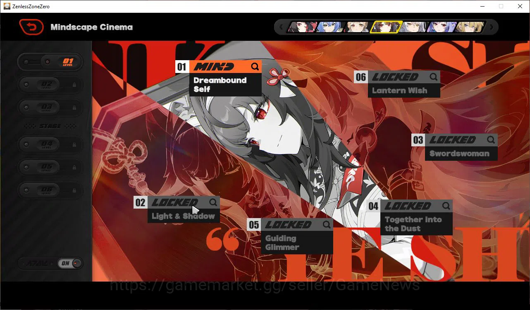Open magnifier on Lantern Wish card
The width and height of the screenshot is (530, 310).
[x=433, y=77]
